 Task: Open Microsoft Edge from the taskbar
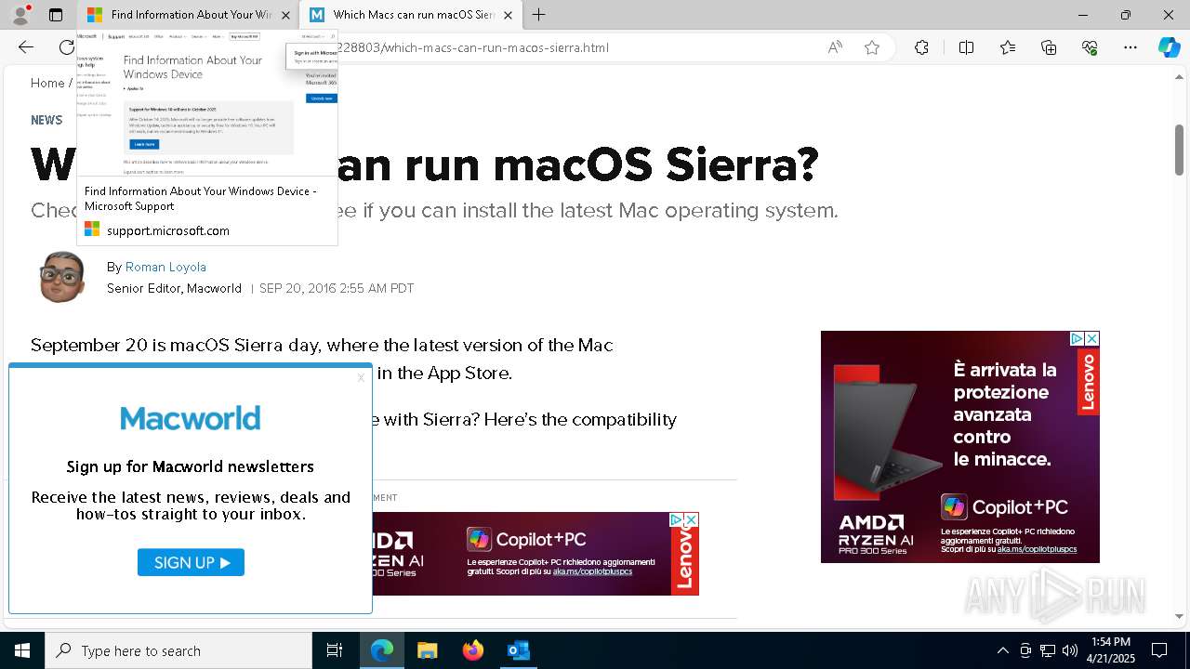[382, 650]
